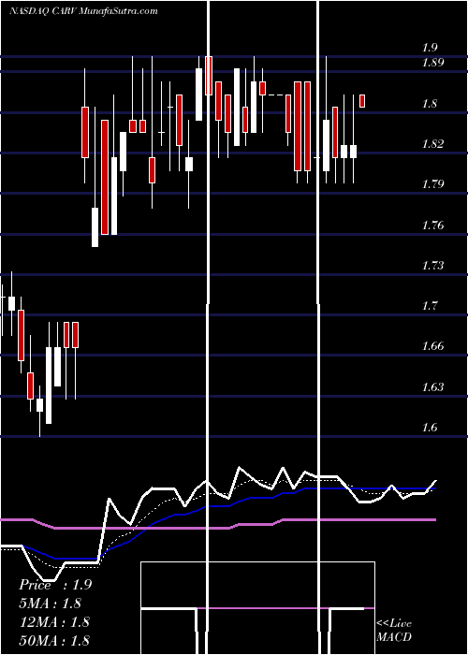Screen dimensions: 468x655
Task: Click the tall white candlestick touching the 1.6 low
Action: [x=49, y=386]
